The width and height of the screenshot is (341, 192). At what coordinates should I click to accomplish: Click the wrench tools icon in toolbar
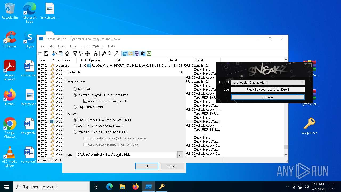click(104, 54)
